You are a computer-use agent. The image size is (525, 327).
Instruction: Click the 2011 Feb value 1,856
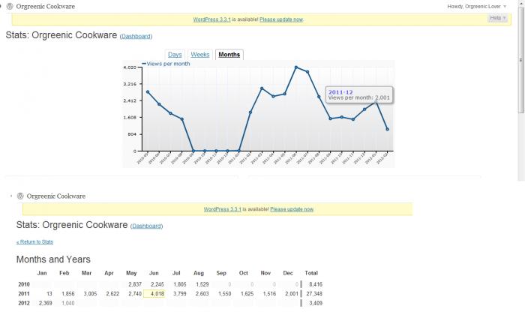tap(68, 293)
